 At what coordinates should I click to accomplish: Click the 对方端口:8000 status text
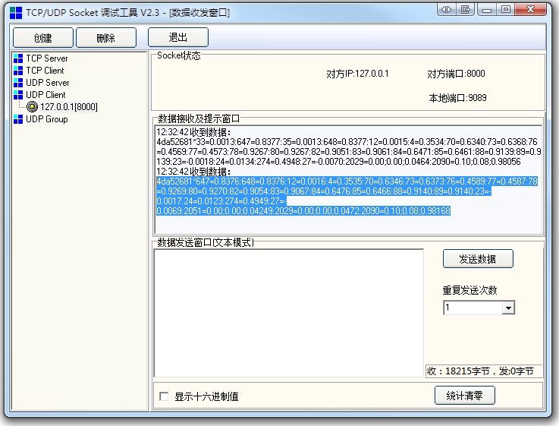[457, 74]
